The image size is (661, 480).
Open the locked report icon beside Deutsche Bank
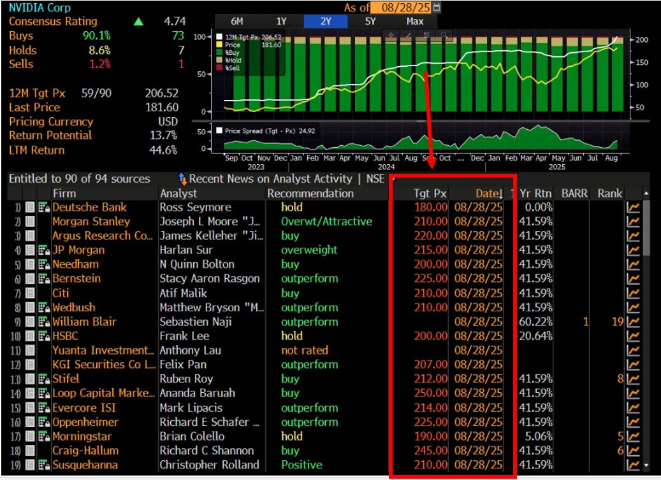click(44, 207)
